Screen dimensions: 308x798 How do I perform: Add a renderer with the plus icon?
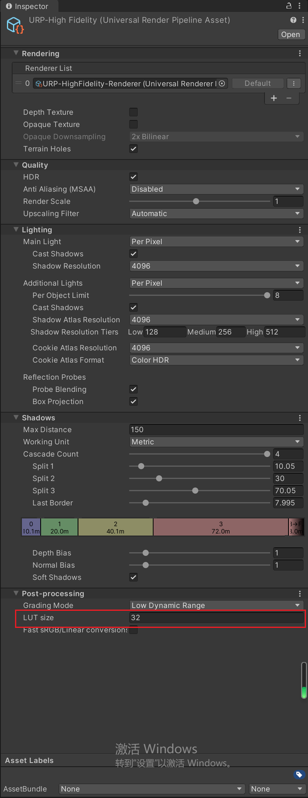pyautogui.click(x=274, y=98)
